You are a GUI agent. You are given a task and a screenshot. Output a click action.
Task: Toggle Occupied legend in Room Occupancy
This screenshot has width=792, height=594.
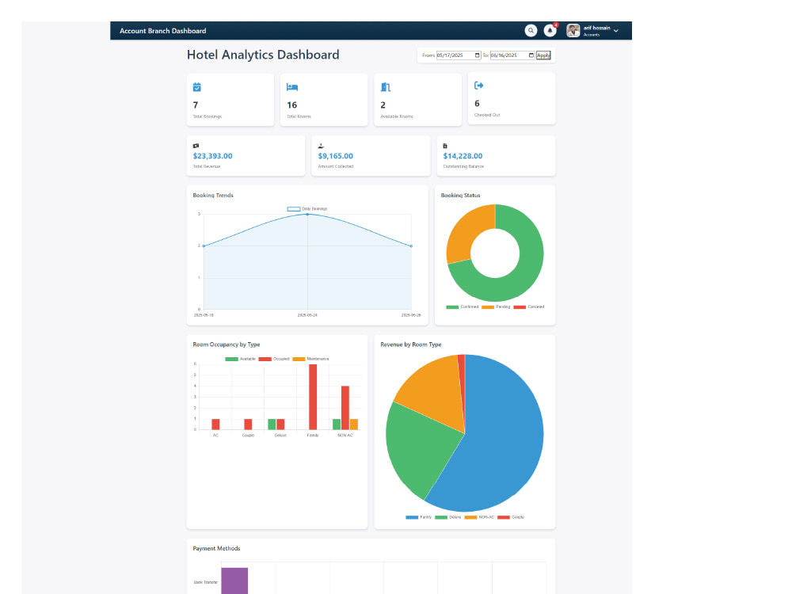(x=274, y=359)
